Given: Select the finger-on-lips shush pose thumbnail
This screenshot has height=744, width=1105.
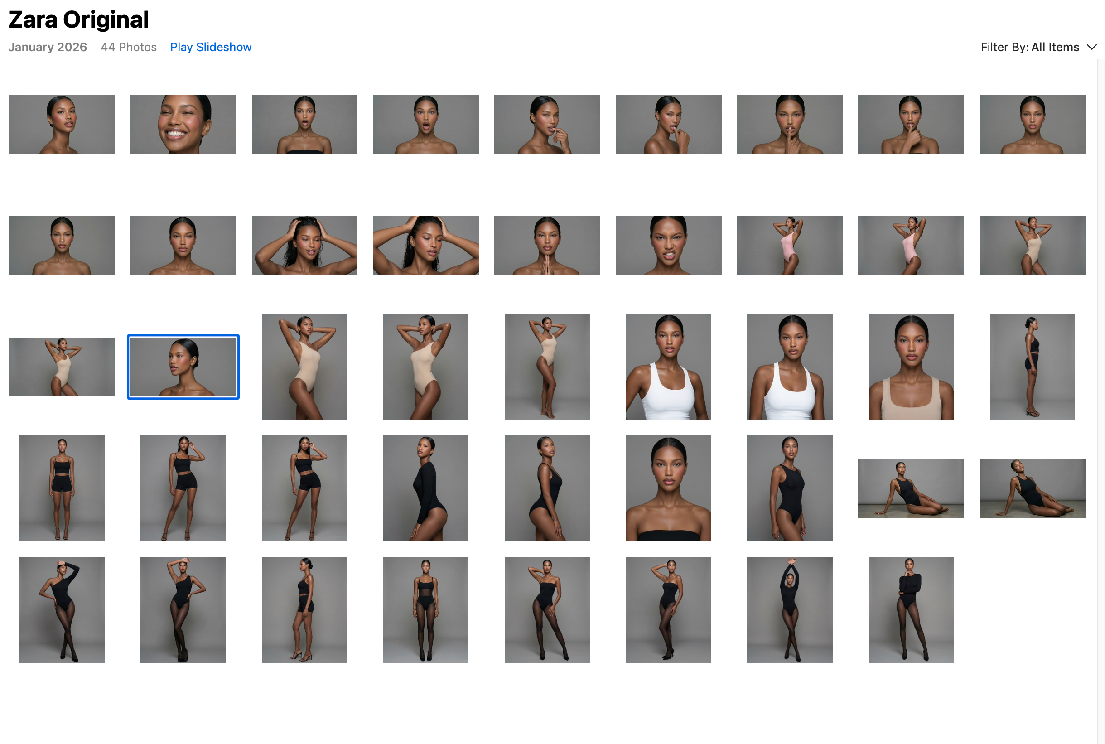Looking at the screenshot, I should click(x=790, y=124).
